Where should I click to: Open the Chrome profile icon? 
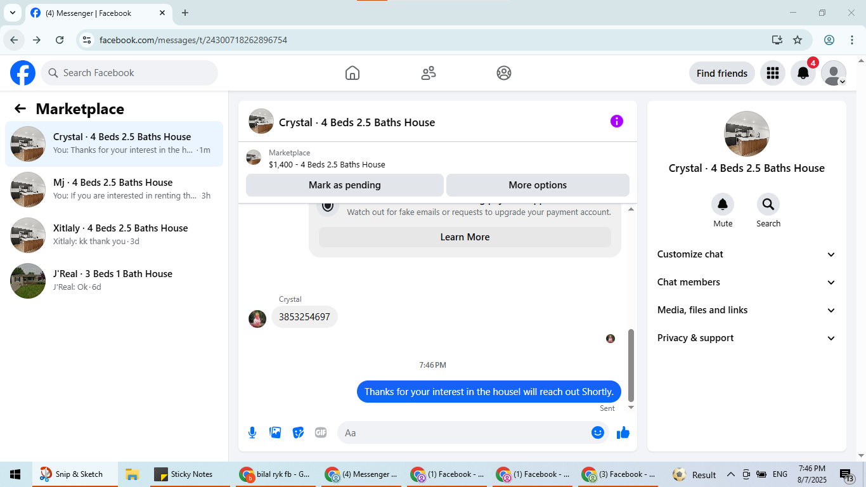point(829,40)
